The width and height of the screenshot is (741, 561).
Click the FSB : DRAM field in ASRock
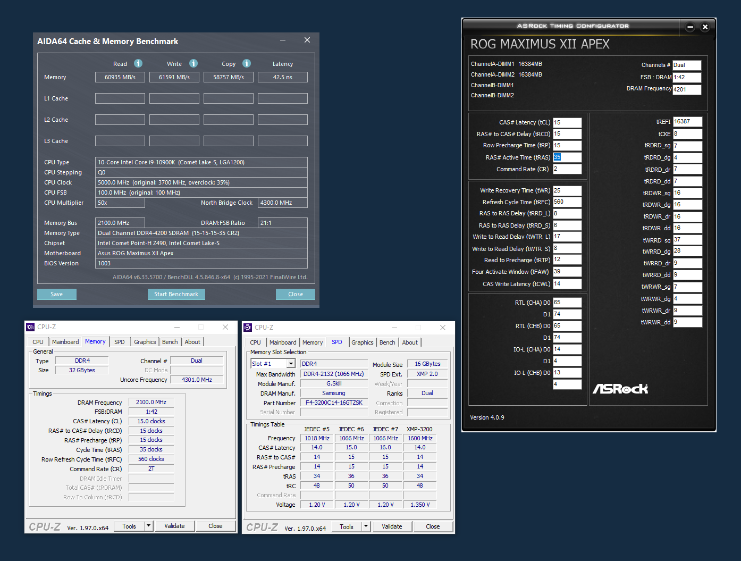pos(687,78)
